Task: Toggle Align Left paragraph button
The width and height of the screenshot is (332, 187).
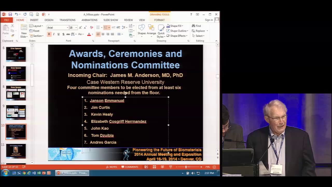Action: [x=98, y=34]
